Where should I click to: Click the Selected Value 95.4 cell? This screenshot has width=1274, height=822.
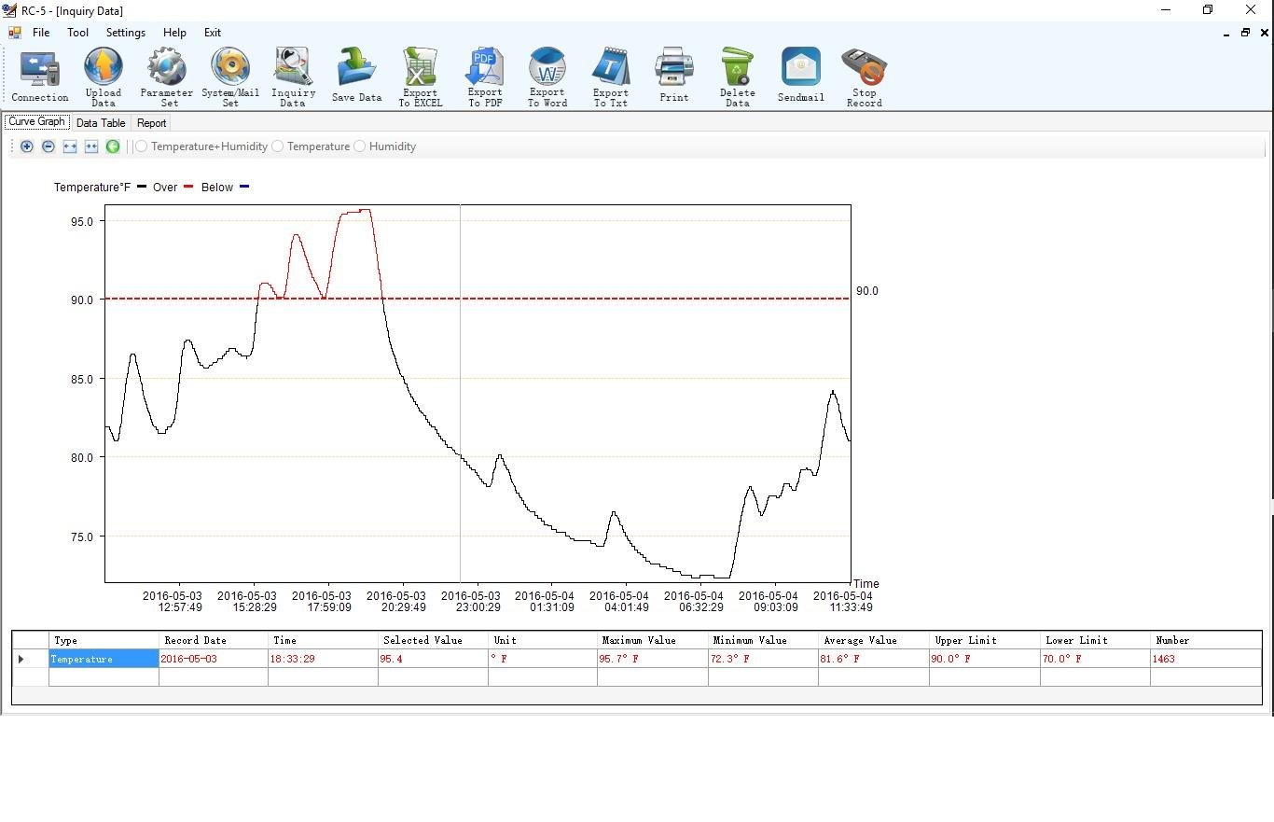[x=433, y=659]
